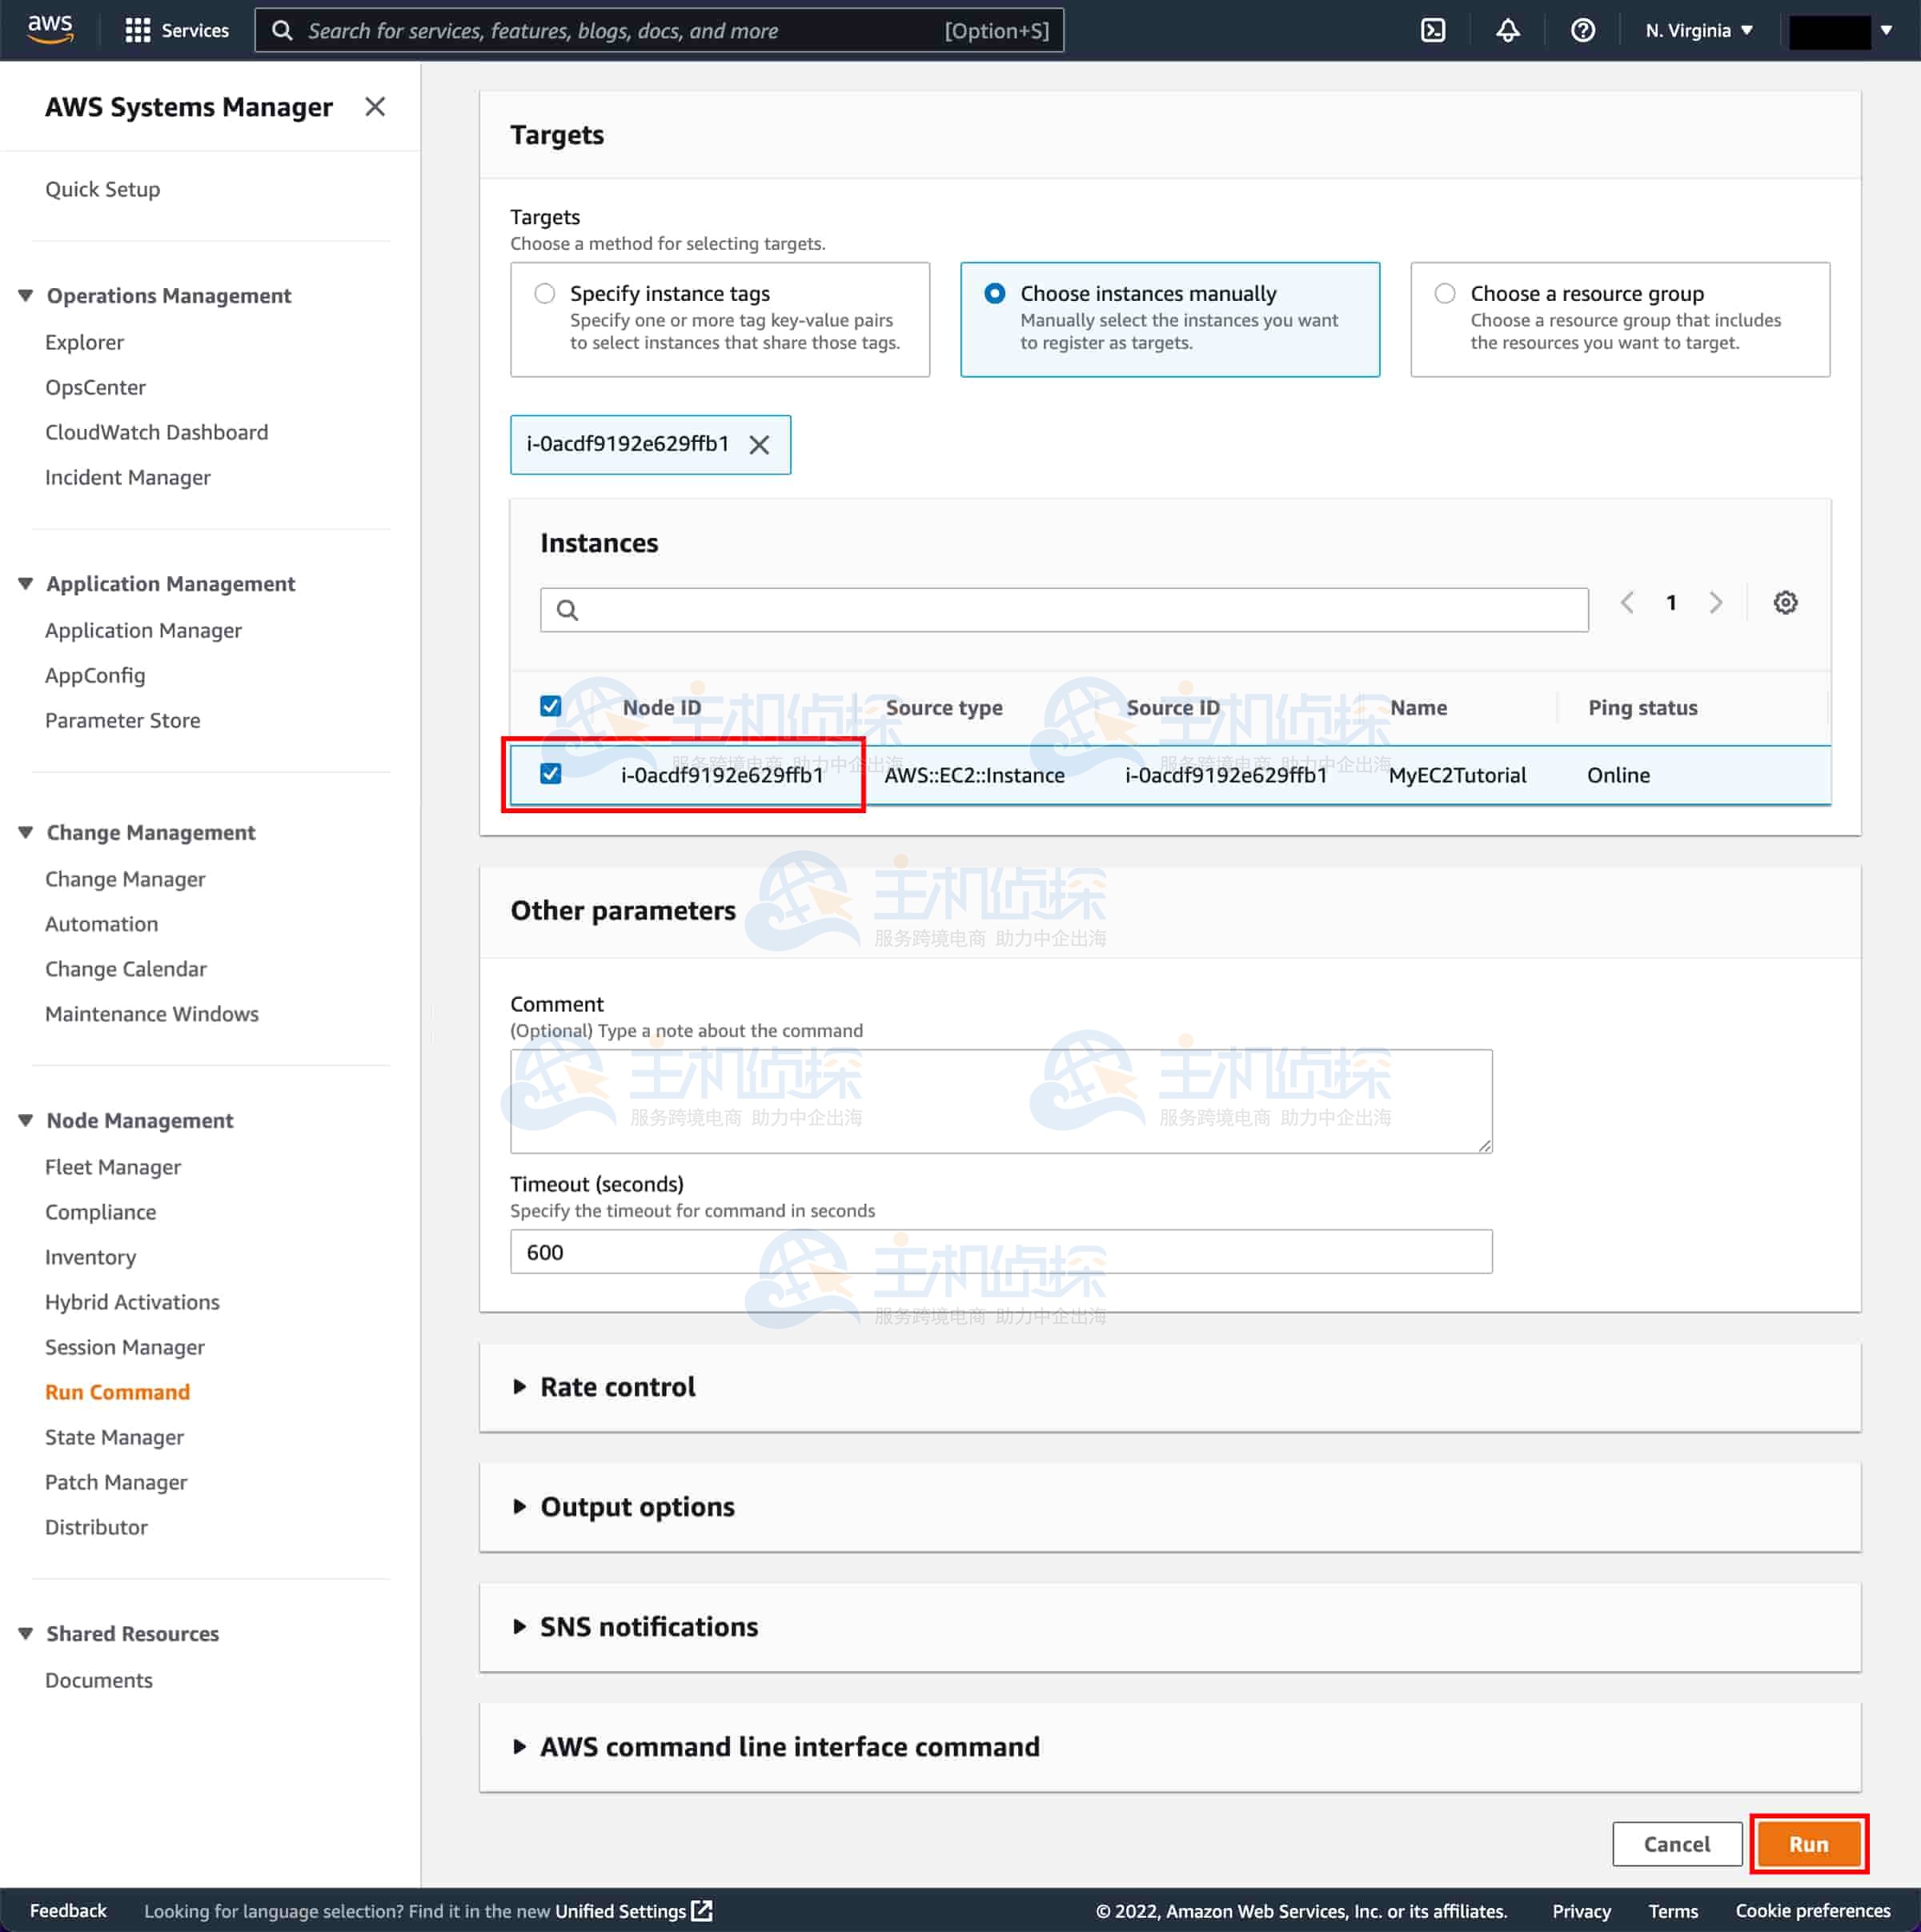Screen dimensions: 1921x1932
Task: Open instances table settings gear
Action: point(1785,602)
